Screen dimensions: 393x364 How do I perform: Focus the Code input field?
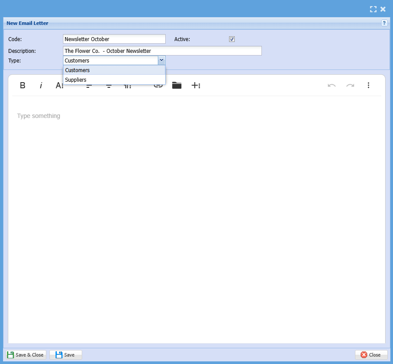click(114, 39)
